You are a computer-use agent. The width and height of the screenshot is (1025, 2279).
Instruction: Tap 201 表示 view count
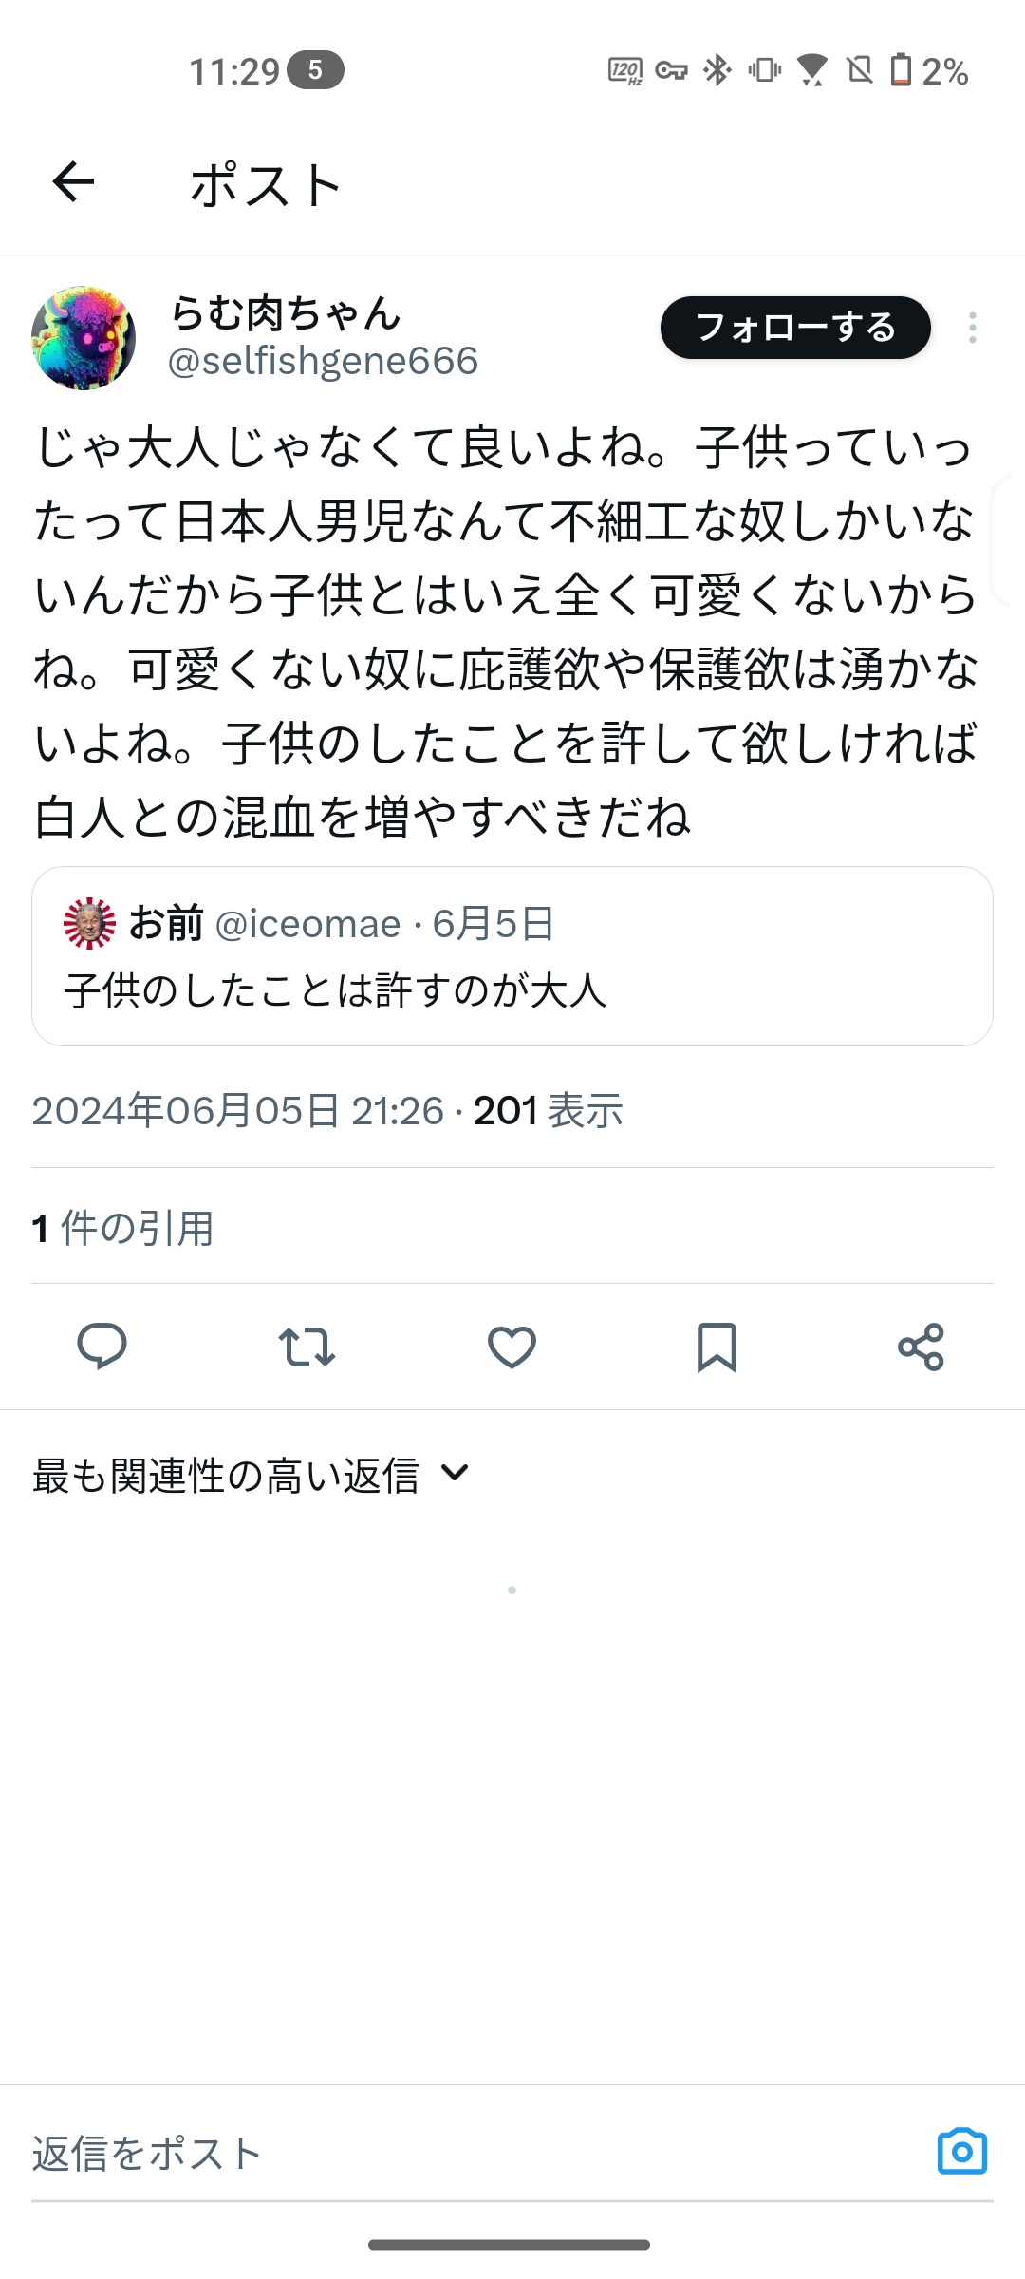pos(548,1111)
